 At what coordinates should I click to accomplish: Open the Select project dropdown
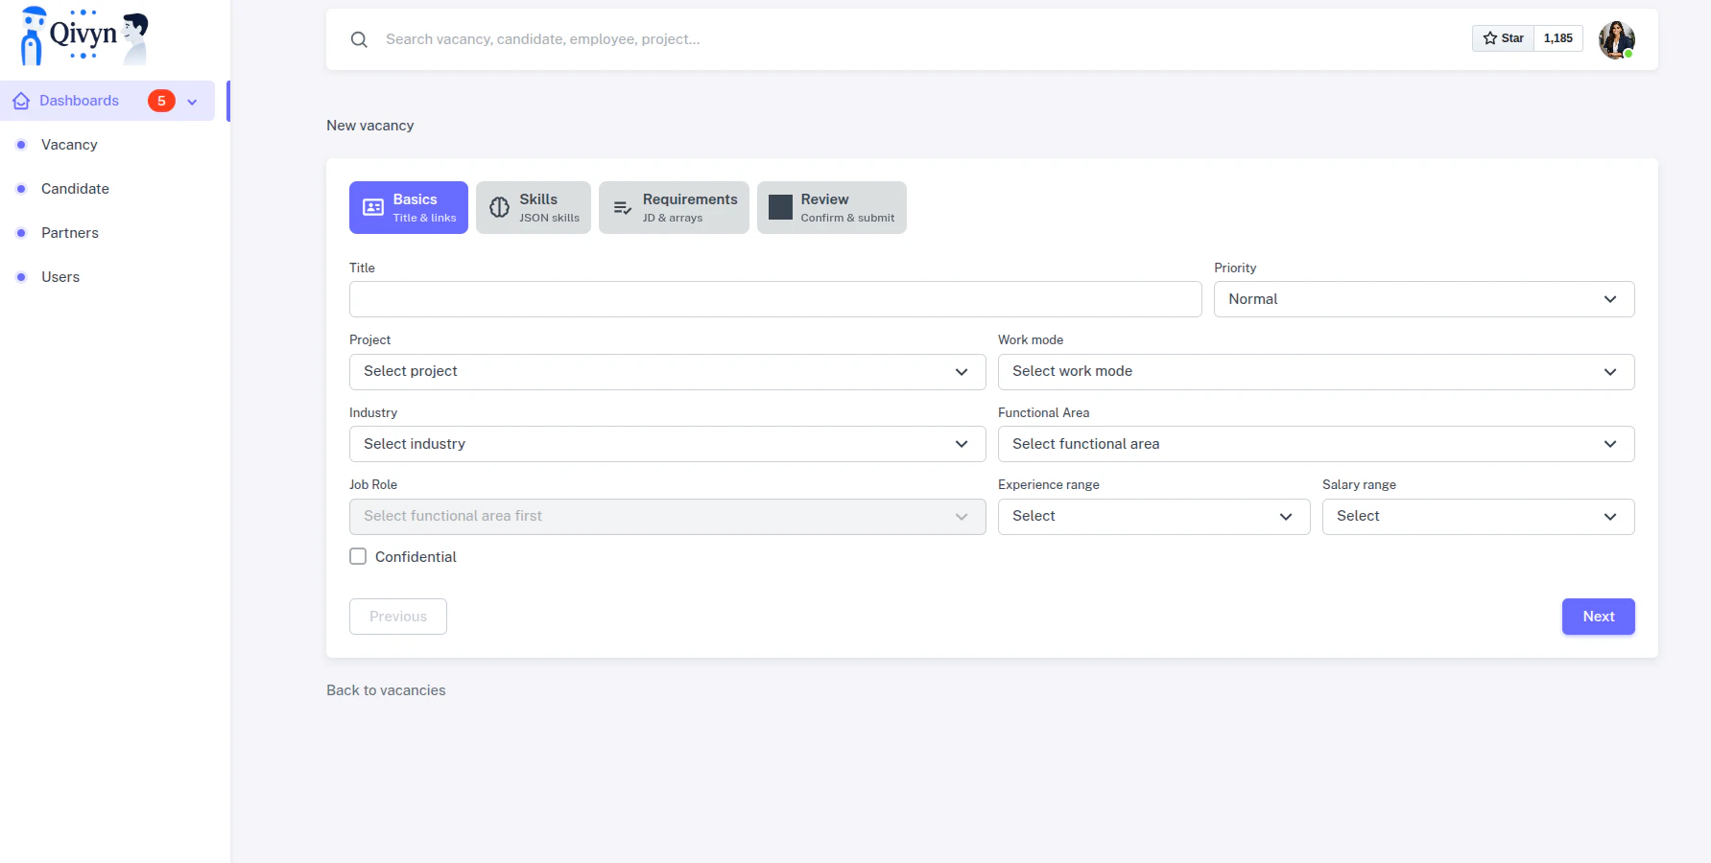tap(668, 372)
